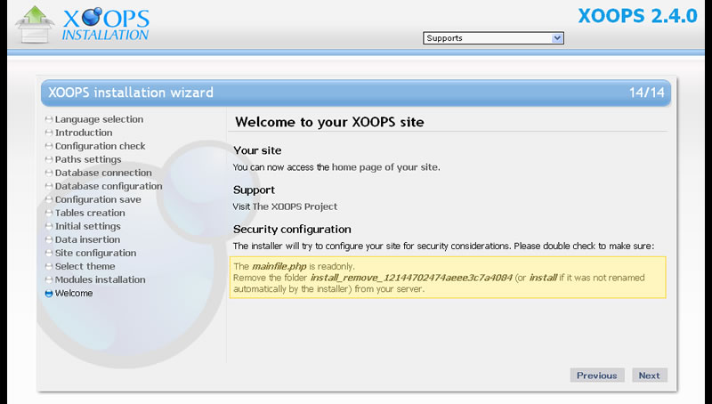Click the Support heading
712x404 pixels.
(x=254, y=190)
